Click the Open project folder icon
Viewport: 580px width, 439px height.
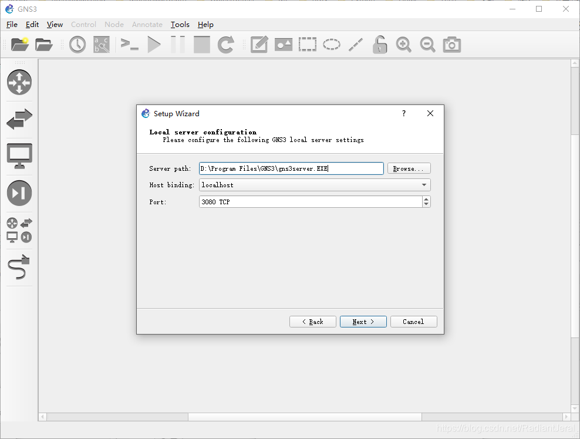click(x=44, y=45)
